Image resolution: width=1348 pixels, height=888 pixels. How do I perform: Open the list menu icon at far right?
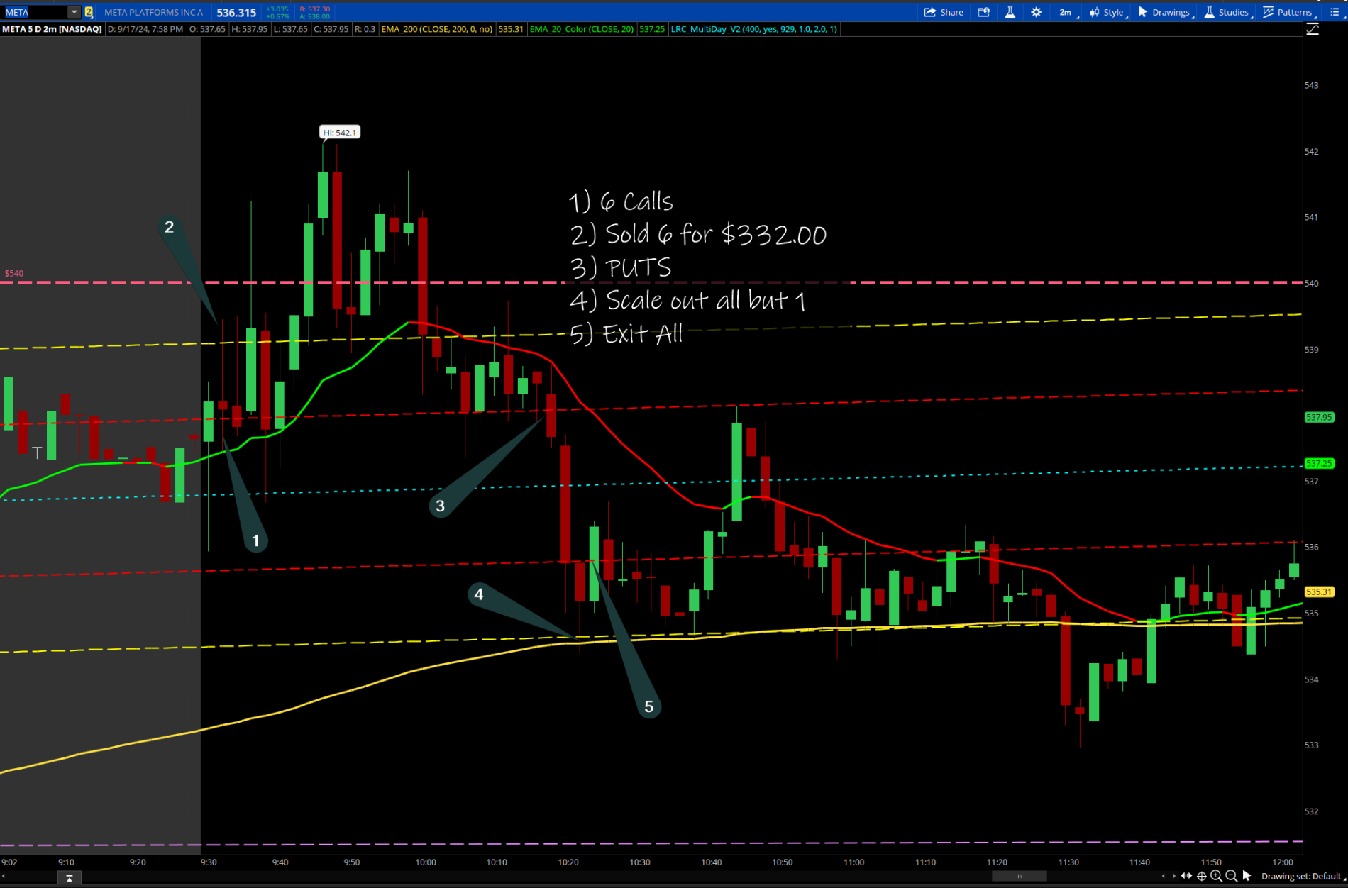[1335, 12]
